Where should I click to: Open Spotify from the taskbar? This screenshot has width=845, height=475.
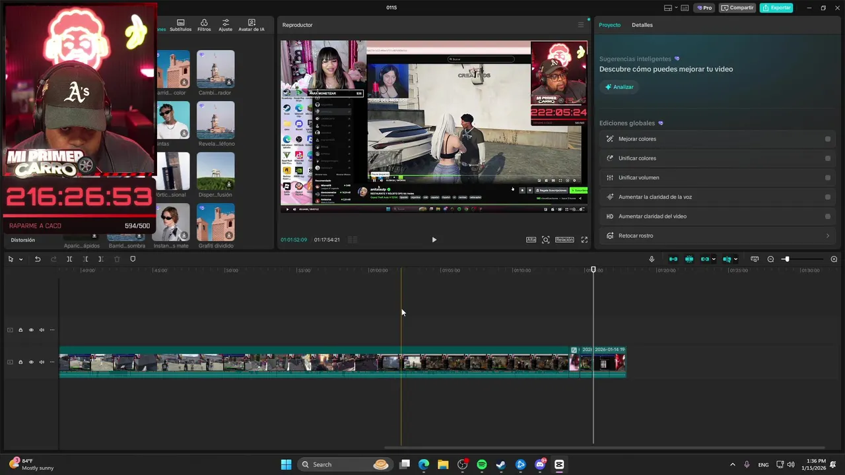click(x=482, y=464)
